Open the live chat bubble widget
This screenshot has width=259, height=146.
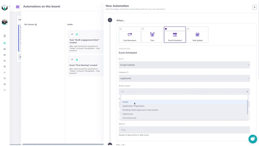(x=252, y=139)
